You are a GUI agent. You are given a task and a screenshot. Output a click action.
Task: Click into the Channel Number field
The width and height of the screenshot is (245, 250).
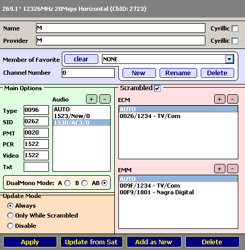[x=88, y=73]
